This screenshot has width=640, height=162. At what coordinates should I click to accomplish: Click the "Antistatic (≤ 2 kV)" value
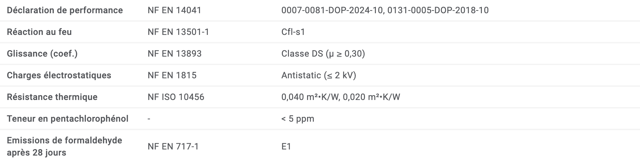pyautogui.click(x=319, y=75)
